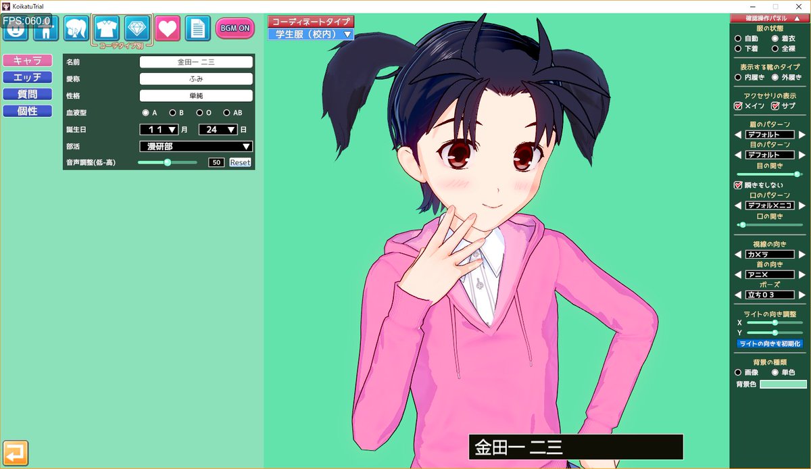This screenshot has width=811, height=469.
Task: Previous mouth pattern left arrow
Action: pos(739,205)
